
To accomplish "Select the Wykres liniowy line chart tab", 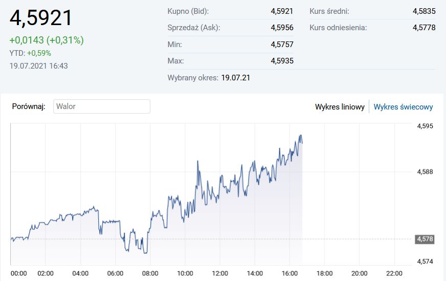I will 340,107.
